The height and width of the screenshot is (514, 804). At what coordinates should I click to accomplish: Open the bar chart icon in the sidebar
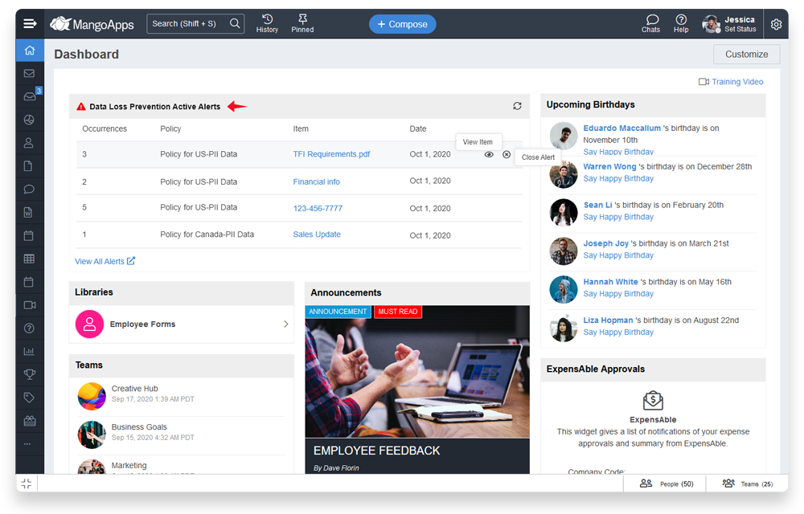(x=29, y=351)
